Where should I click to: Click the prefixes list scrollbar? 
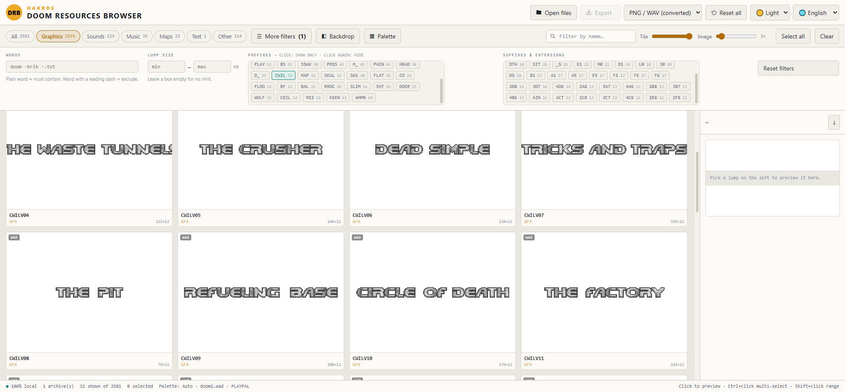[x=441, y=90]
